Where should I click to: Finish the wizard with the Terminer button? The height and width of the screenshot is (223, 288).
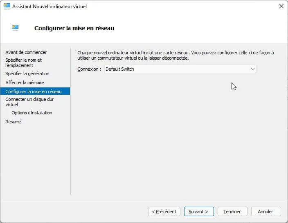coord(232,212)
